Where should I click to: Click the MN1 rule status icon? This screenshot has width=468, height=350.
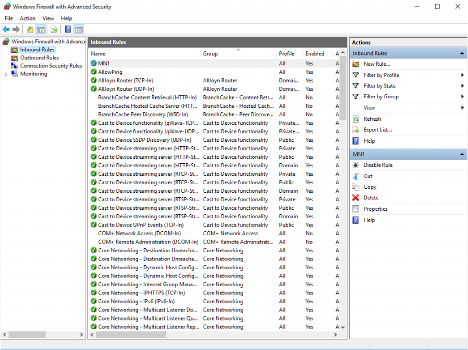coord(93,63)
